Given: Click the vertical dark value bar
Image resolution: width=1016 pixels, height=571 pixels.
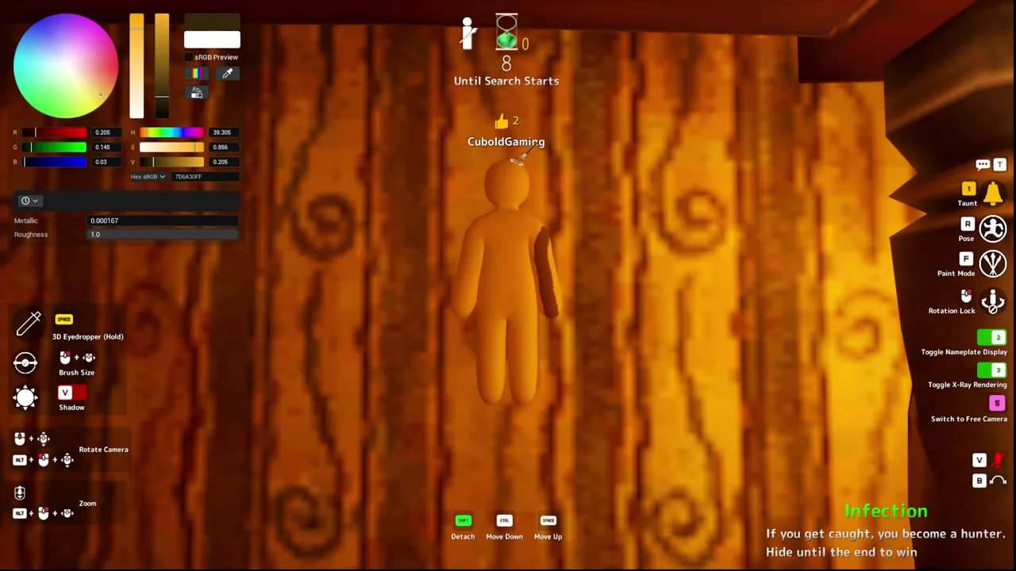Looking at the screenshot, I should (162, 66).
